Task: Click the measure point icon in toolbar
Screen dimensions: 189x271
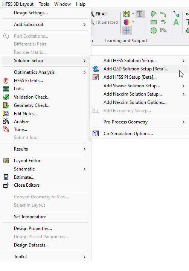Action: 176,14
